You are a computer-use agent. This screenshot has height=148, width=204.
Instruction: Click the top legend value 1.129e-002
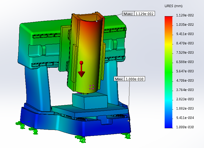pyautogui.click(x=185, y=15)
